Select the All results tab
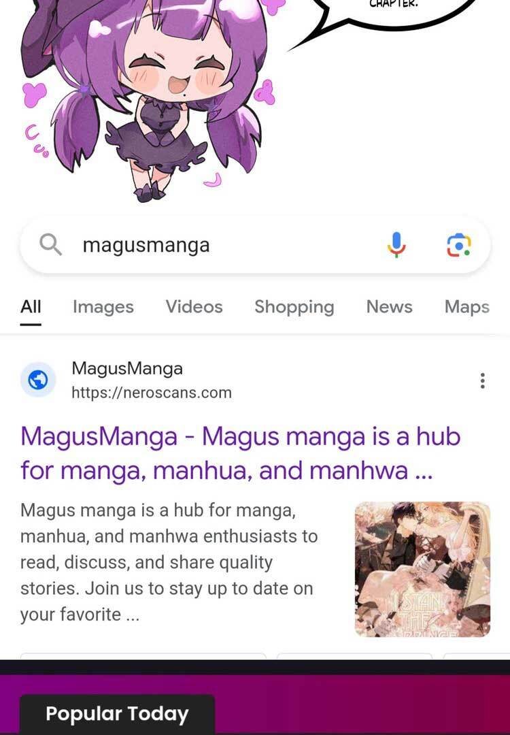The height and width of the screenshot is (735, 510). (31, 307)
